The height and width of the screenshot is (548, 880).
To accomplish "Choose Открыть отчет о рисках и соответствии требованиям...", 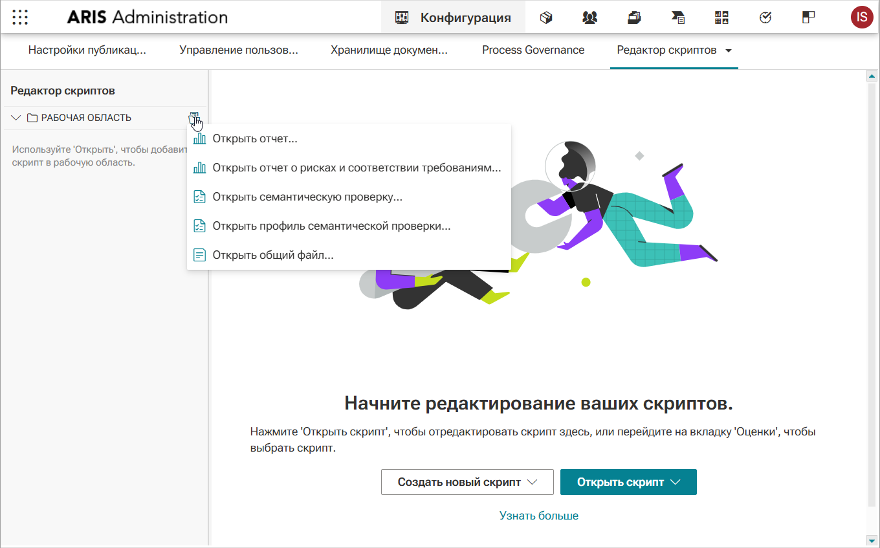I will pos(349,168).
